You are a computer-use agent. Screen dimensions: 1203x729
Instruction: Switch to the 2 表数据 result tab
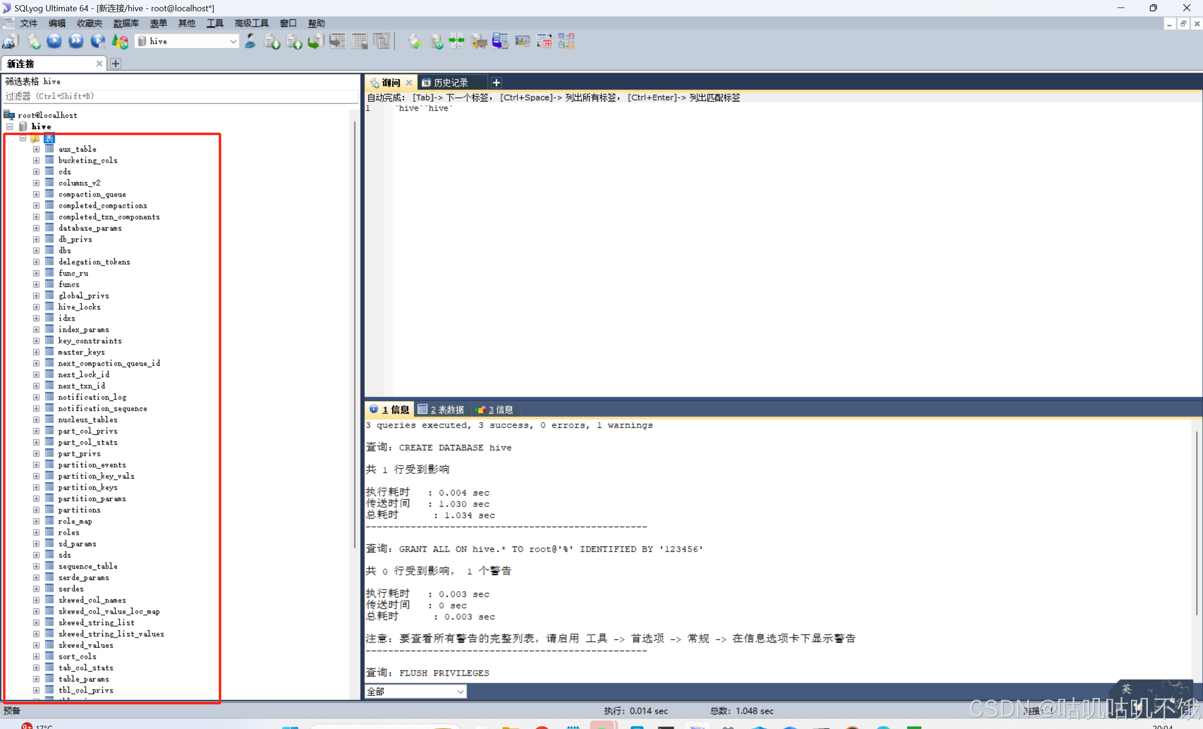click(x=441, y=410)
